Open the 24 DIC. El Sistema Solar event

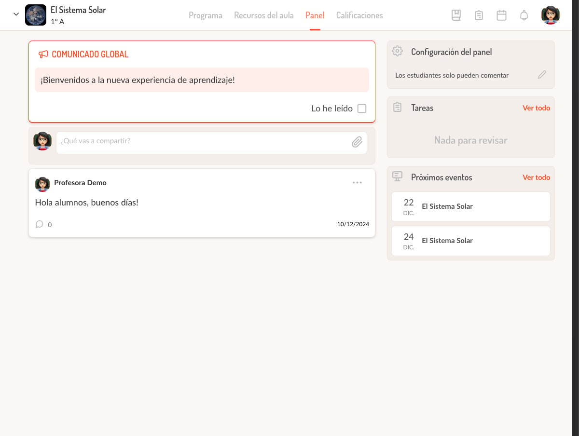coord(471,241)
